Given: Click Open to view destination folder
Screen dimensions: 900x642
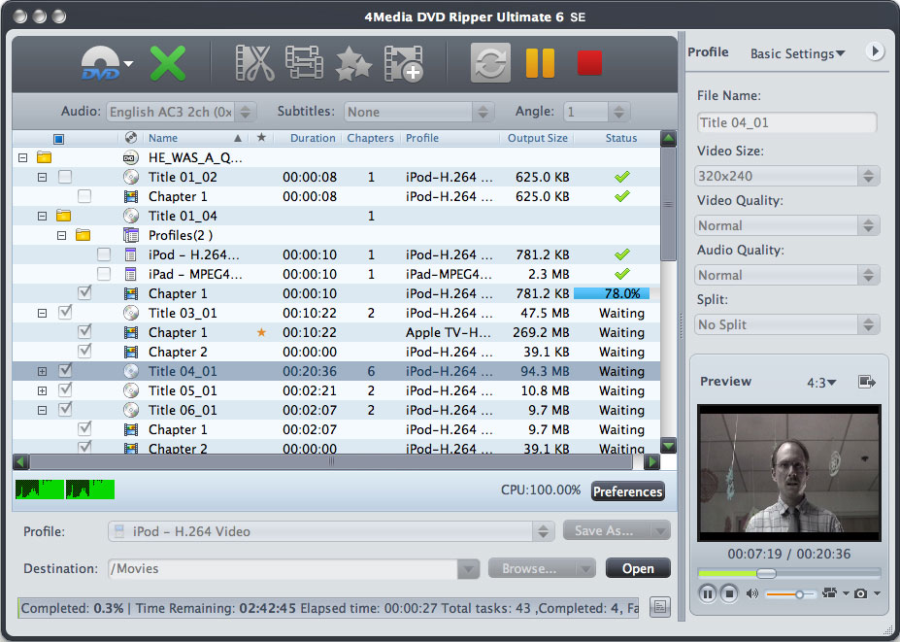Looking at the screenshot, I should pos(638,568).
